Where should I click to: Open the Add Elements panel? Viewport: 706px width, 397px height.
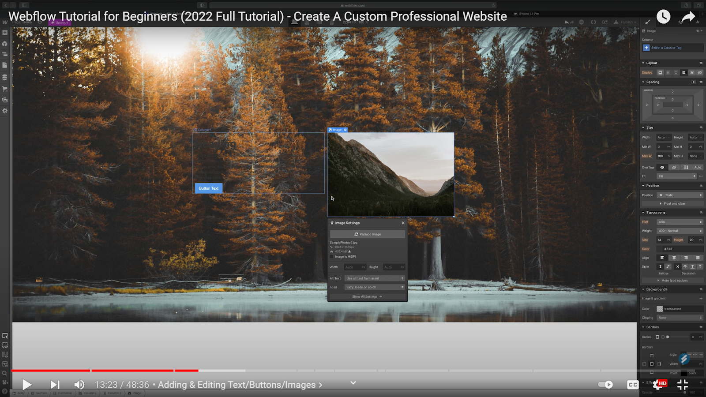5,33
